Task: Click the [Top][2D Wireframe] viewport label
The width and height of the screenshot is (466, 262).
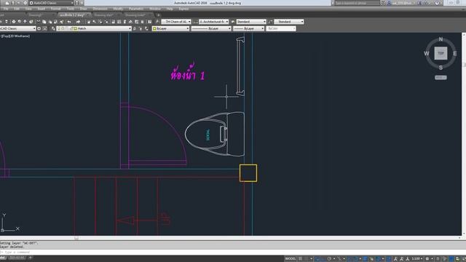Action: [15, 36]
